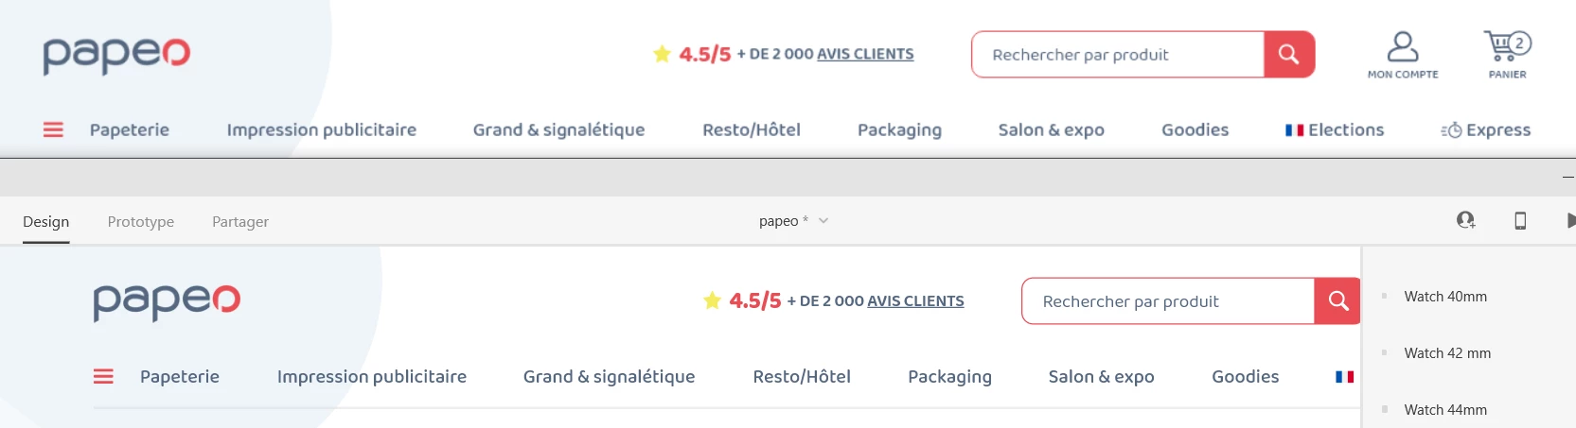Click the invite user icon in the Design toolbar

point(1465,220)
